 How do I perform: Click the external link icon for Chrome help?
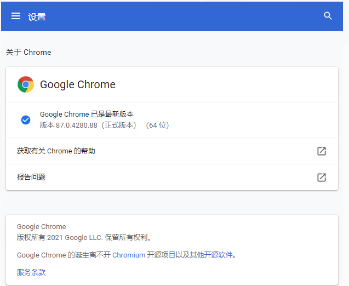click(322, 151)
